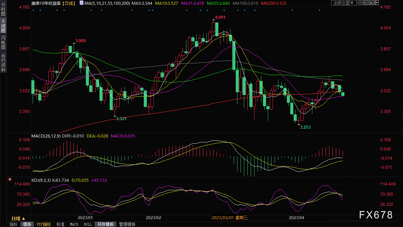Screen dimensions: 403x227
Task: Click the 4.091 peak price marker
Action: (x=220, y=17)
